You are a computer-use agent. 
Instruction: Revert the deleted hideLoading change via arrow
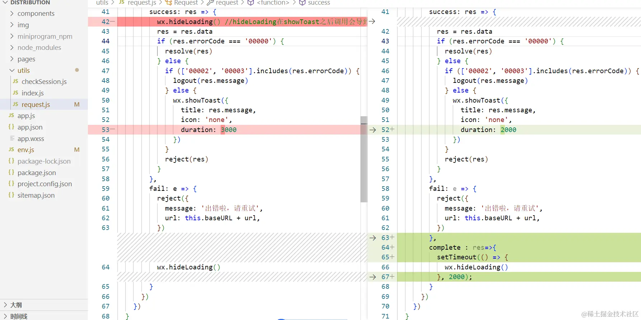(372, 22)
